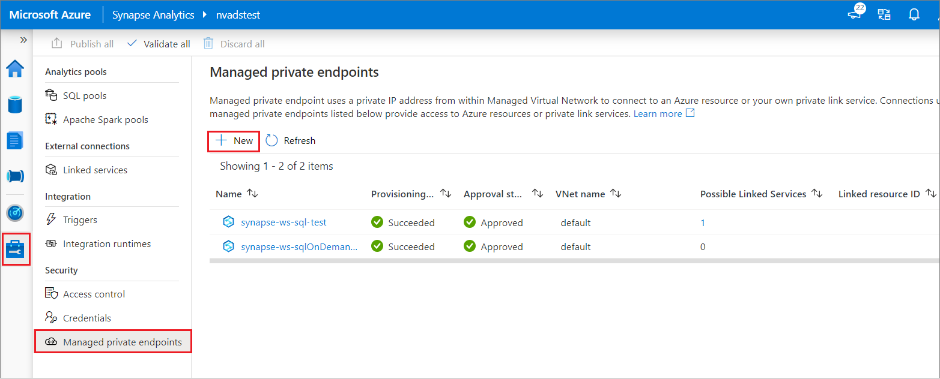The height and width of the screenshot is (379, 940).
Task: Open the Learn more link
Action: pyautogui.click(x=658, y=113)
